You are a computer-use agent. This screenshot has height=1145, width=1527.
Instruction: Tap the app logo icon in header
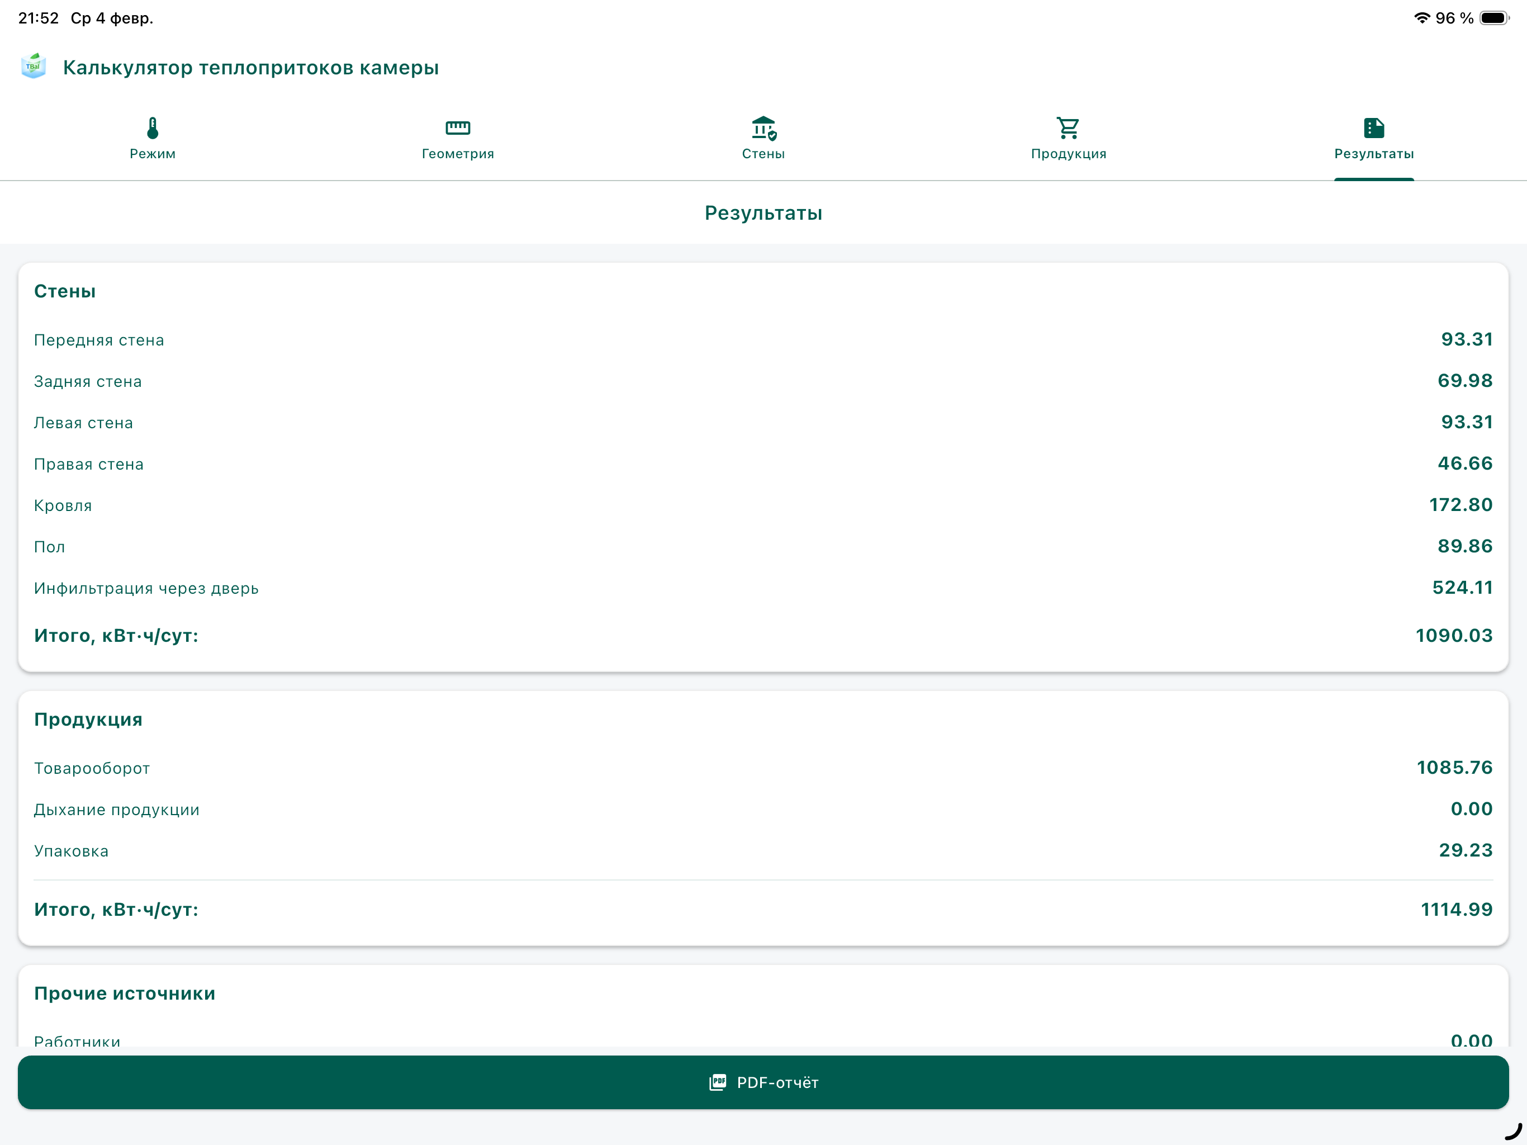[33, 67]
